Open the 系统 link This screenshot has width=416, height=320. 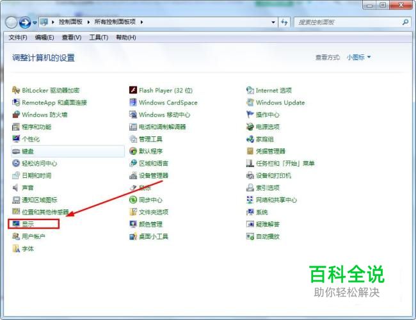tap(262, 212)
